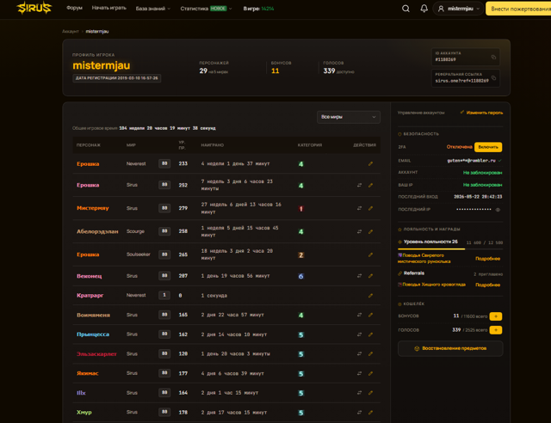551x423 pixels.
Task: Transfer the Эльзаскарлет character
Action: pyautogui.click(x=359, y=354)
